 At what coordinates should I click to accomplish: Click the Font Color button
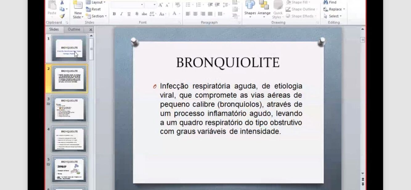click(174, 14)
